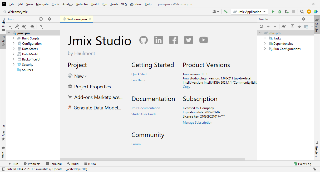Screen dimensions: 320x172
Task: Open the question mark help menu
Action: [x=41, y=27]
